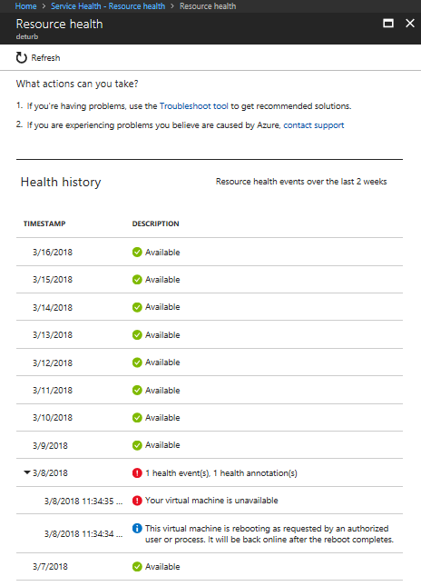Screen dimensions: 421x586
Task: Select the 3/8/2018 11:34:34 rebooting annotation
Action: click(210, 533)
